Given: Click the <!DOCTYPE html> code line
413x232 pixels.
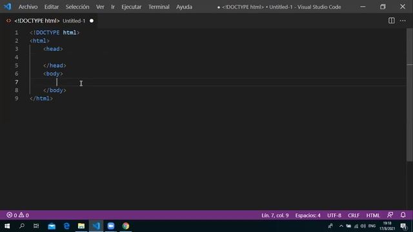Looking at the screenshot, I should click(54, 33).
